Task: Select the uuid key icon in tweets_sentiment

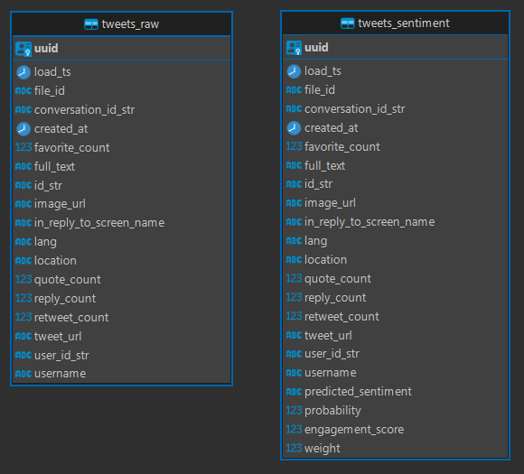Action: [x=294, y=48]
